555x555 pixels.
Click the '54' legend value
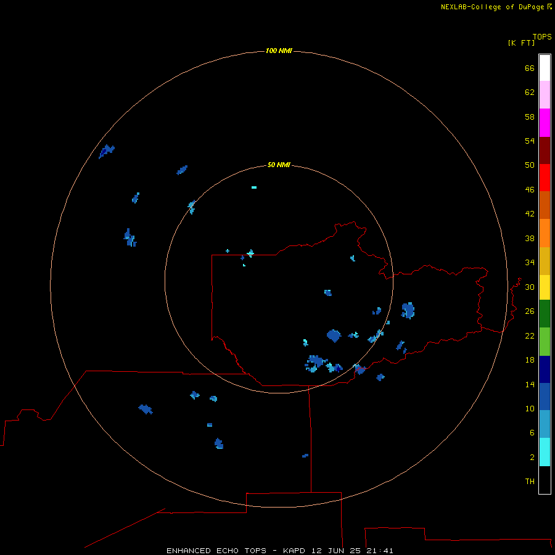pyautogui.click(x=530, y=141)
